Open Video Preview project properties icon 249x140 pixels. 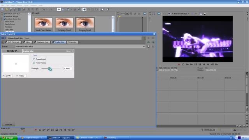(154, 14)
